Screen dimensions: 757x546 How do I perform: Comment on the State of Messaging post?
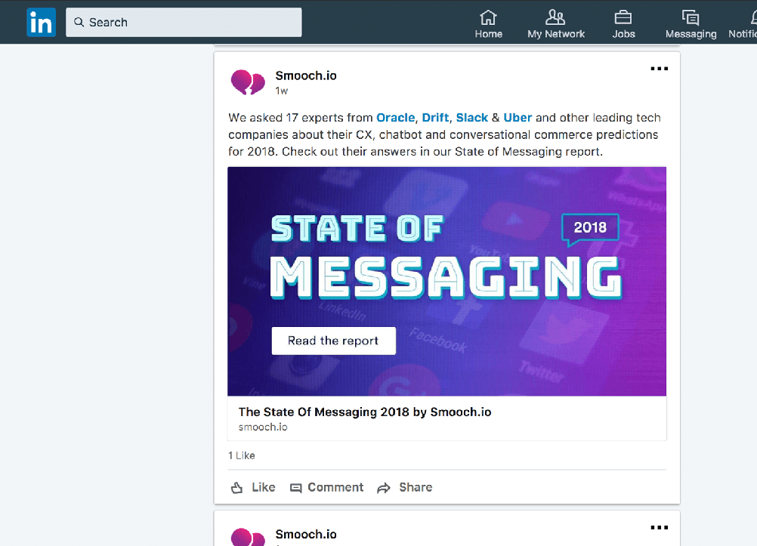[x=327, y=487]
